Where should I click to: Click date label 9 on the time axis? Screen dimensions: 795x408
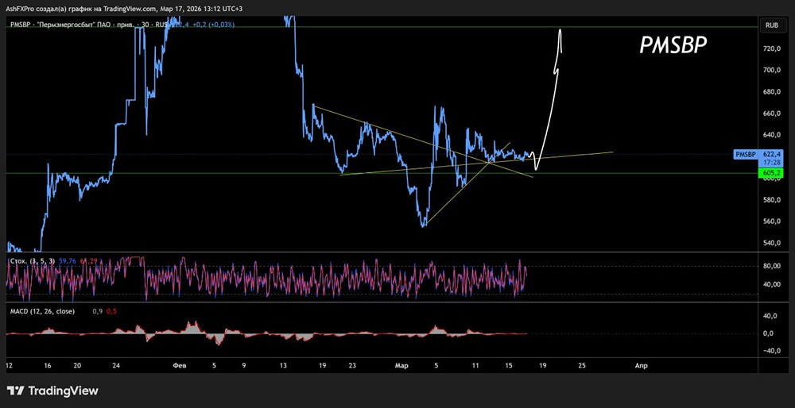coord(244,365)
